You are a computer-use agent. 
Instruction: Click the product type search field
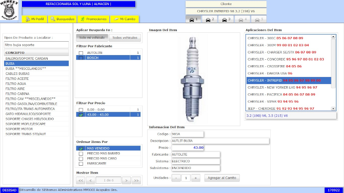(x=36, y=45)
